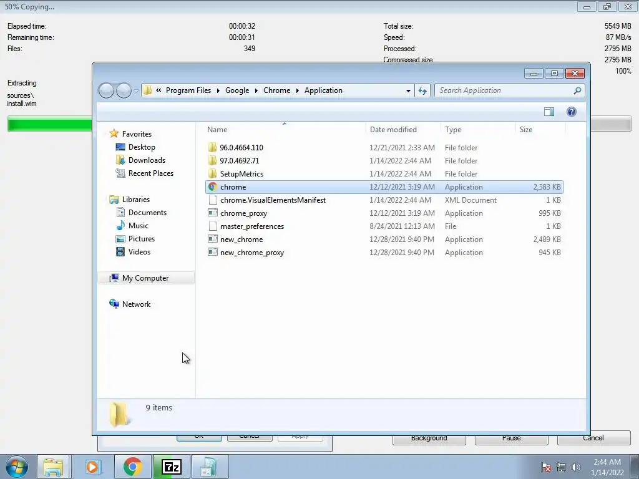The height and width of the screenshot is (479, 639).
Task: Expand the Program Files breadcrumb arrow
Action: pos(218,90)
